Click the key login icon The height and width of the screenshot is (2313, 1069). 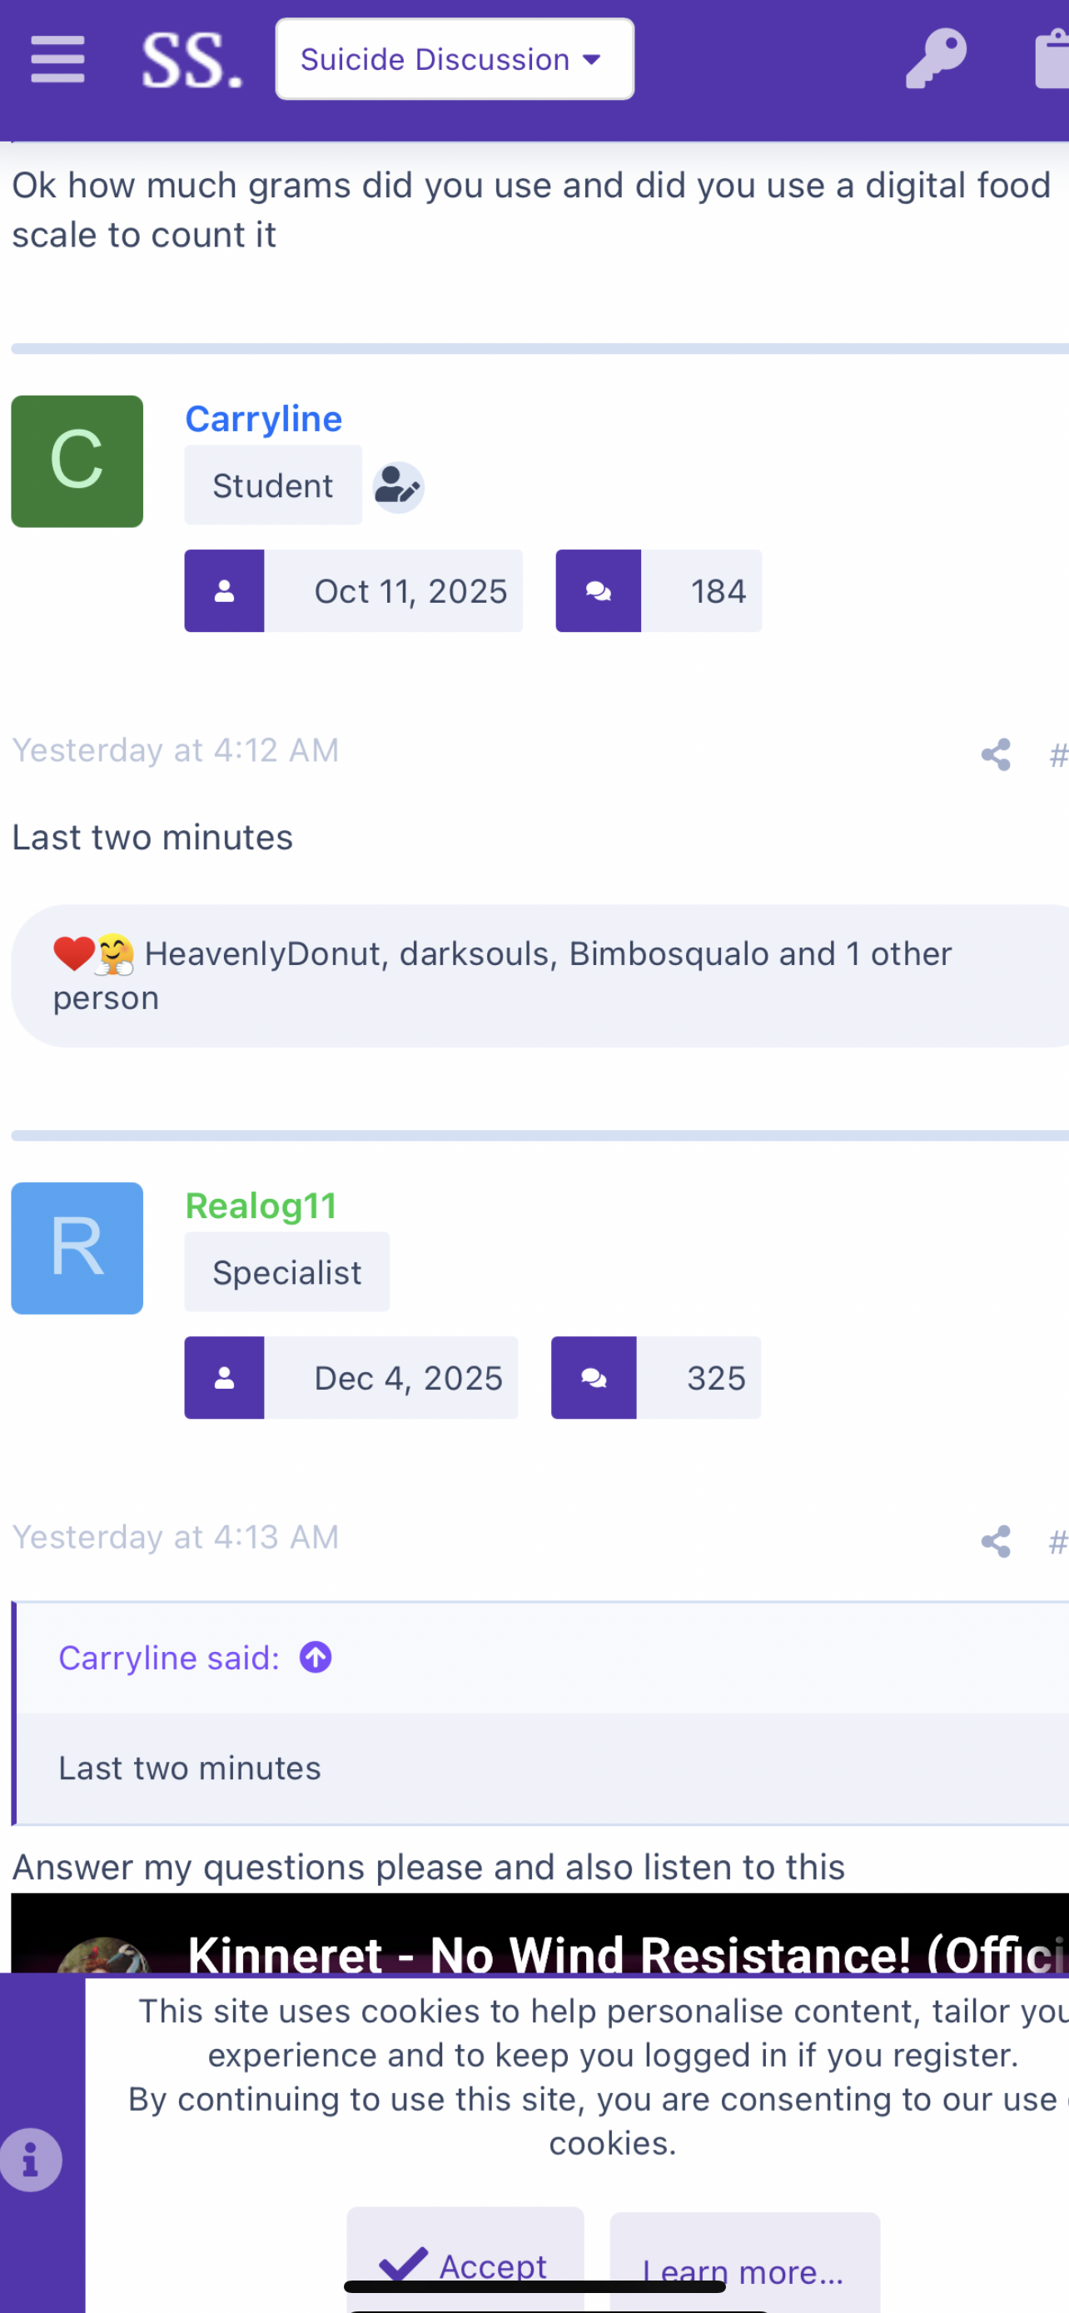[935, 59]
